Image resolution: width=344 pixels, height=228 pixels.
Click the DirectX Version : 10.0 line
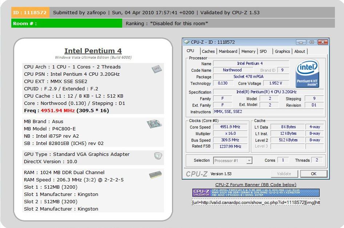click(51, 161)
